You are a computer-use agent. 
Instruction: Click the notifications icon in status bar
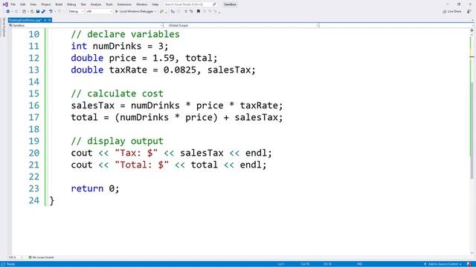point(469,264)
